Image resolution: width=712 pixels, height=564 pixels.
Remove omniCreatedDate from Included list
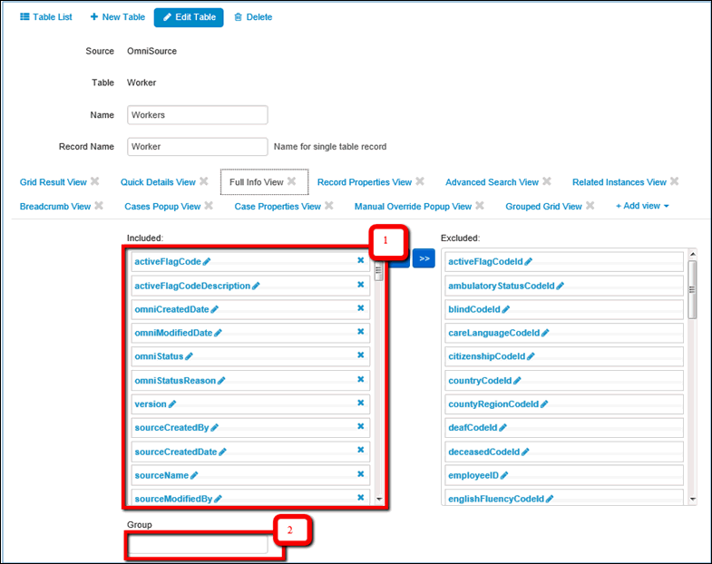pyautogui.click(x=360, y=308)
